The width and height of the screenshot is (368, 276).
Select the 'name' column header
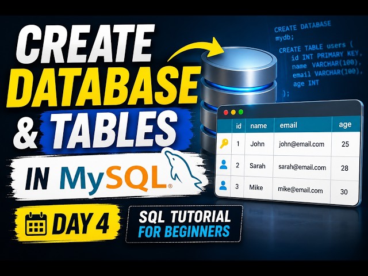coord(258,126)
